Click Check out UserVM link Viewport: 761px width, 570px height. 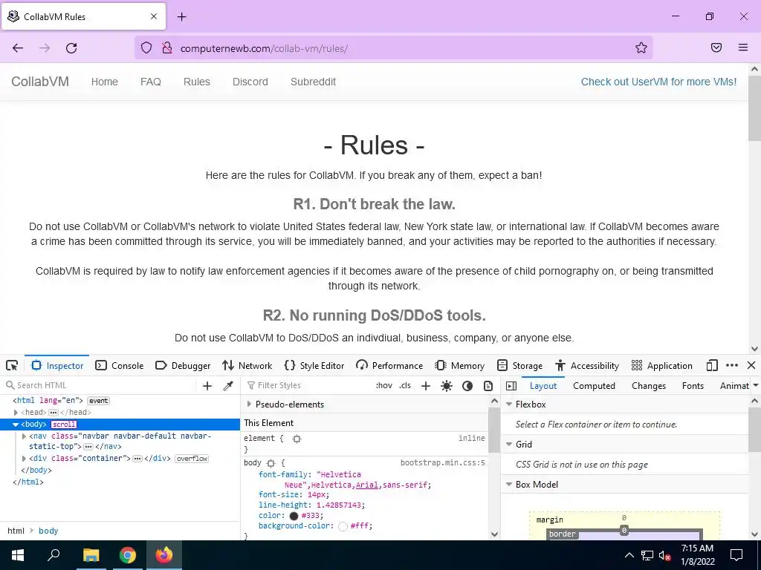[x=658, y=82]
